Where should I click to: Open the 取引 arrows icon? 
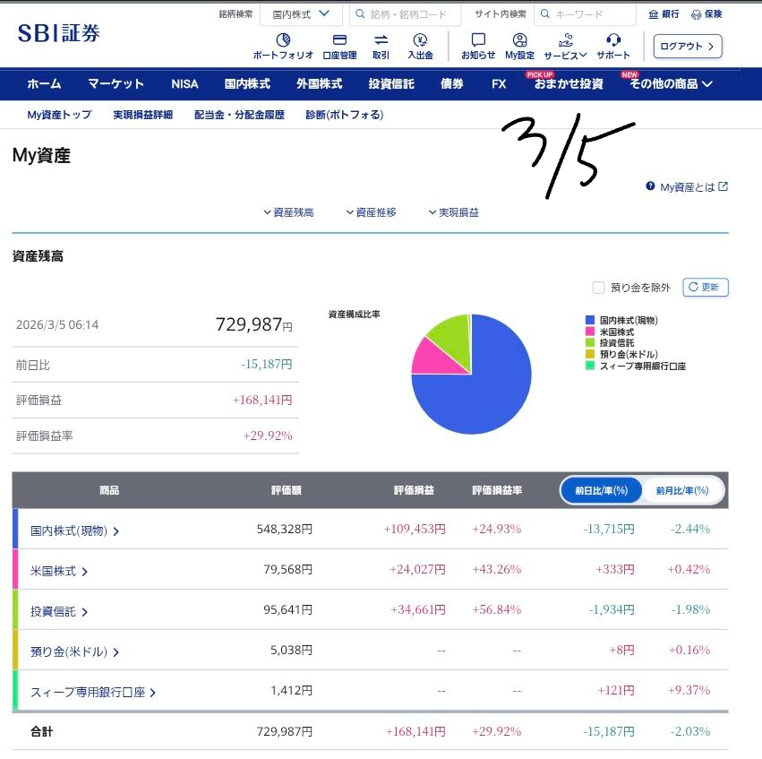[x=381, y=40]
